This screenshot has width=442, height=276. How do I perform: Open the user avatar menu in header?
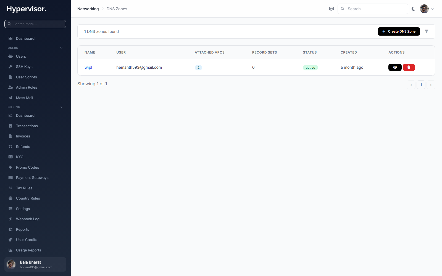click(x=427, y=9)
